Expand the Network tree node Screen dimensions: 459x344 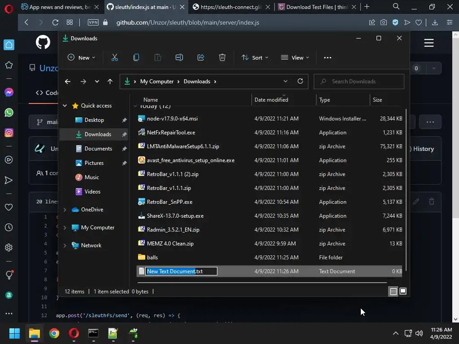(65, 245)
